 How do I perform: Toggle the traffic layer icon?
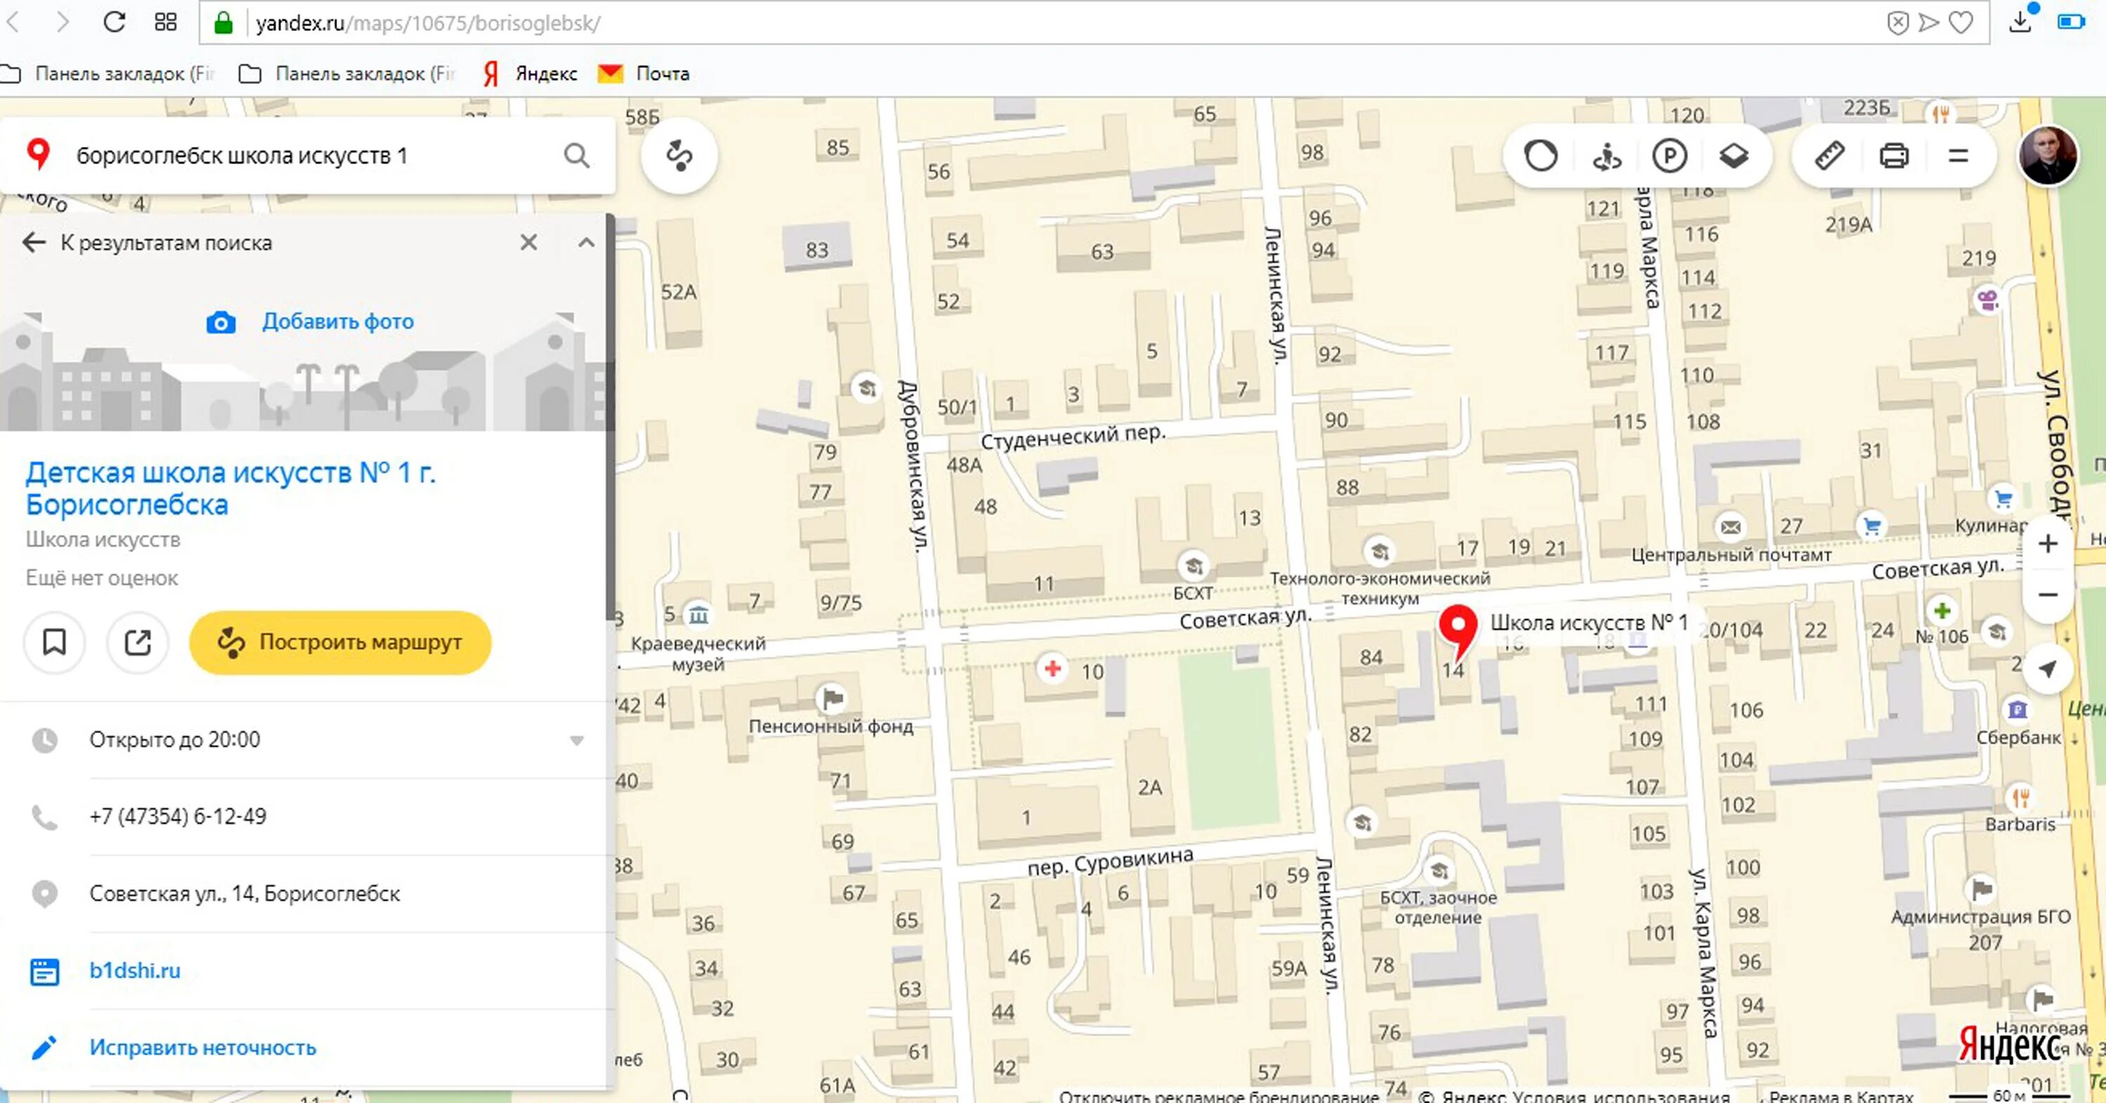(1541, 155)
